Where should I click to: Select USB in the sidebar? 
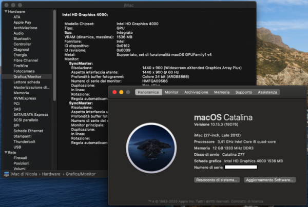[x=17, y=147]
